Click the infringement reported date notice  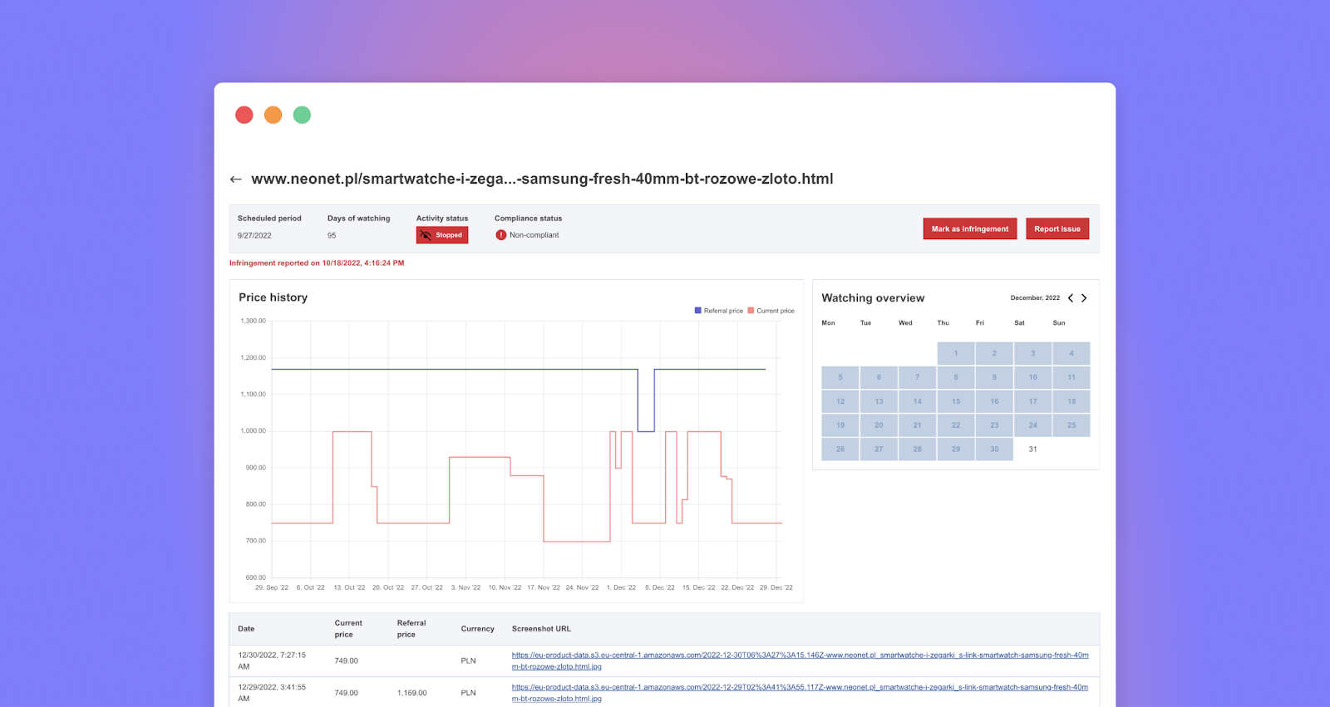(317, 263)
